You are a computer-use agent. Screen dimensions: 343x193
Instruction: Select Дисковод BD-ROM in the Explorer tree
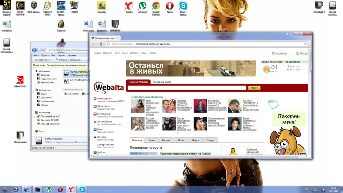click(x=49, y=120)
